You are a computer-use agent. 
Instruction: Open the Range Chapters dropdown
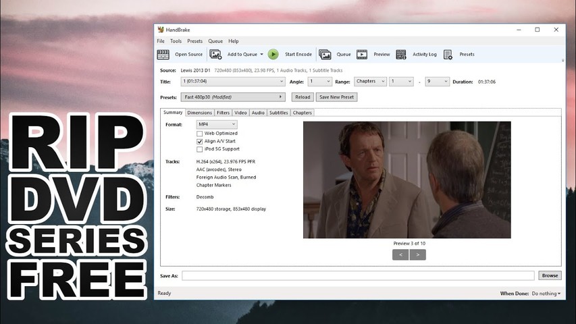(x=370, y=82)
